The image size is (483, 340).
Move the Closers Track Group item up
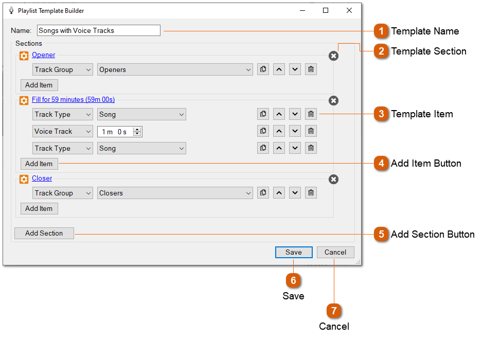point(279,192)
